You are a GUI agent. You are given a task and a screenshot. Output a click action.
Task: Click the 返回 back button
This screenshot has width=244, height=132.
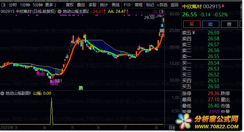click(174, 5)
